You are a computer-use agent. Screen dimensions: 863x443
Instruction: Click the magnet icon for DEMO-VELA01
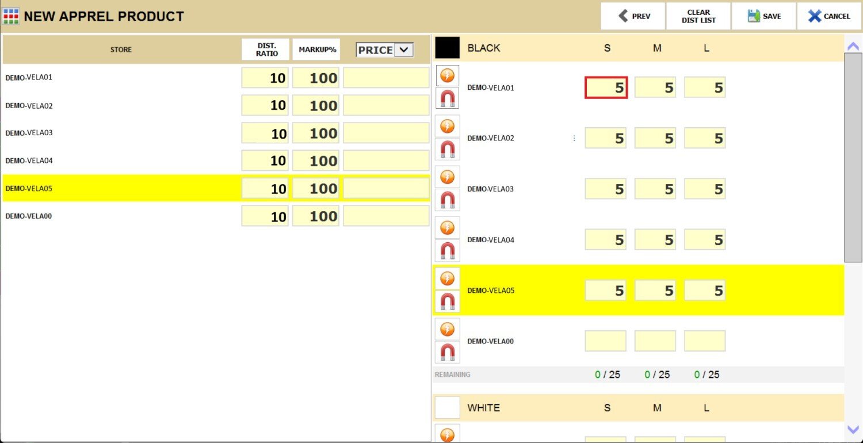coord(447,99)
